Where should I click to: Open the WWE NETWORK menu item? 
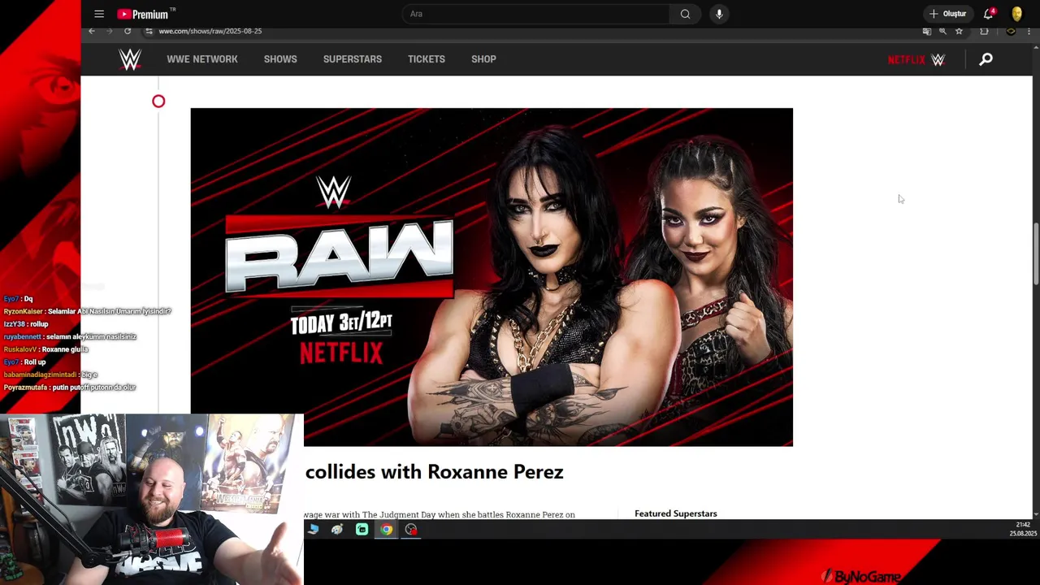[202, 59]
